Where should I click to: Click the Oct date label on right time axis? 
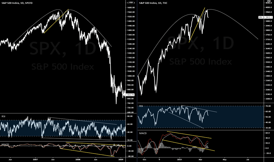144,160
